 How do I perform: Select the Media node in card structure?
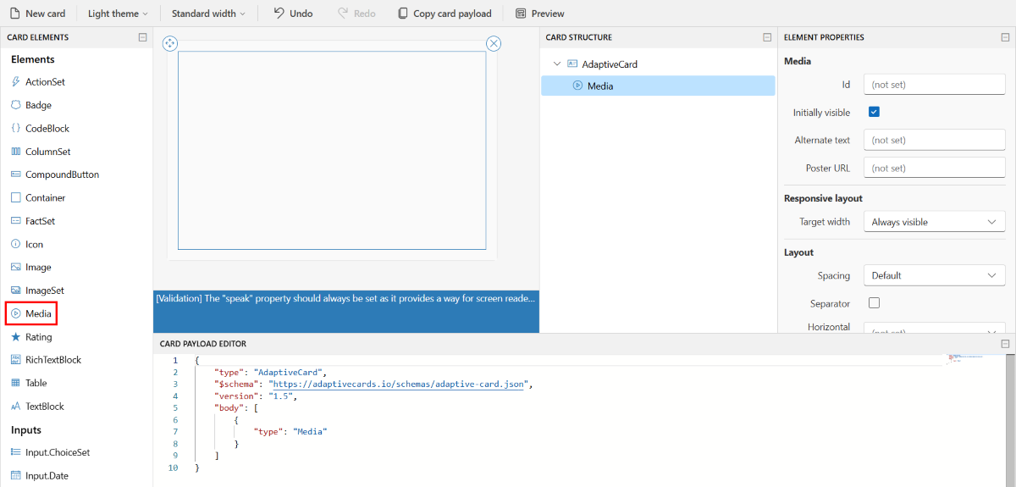599,86
